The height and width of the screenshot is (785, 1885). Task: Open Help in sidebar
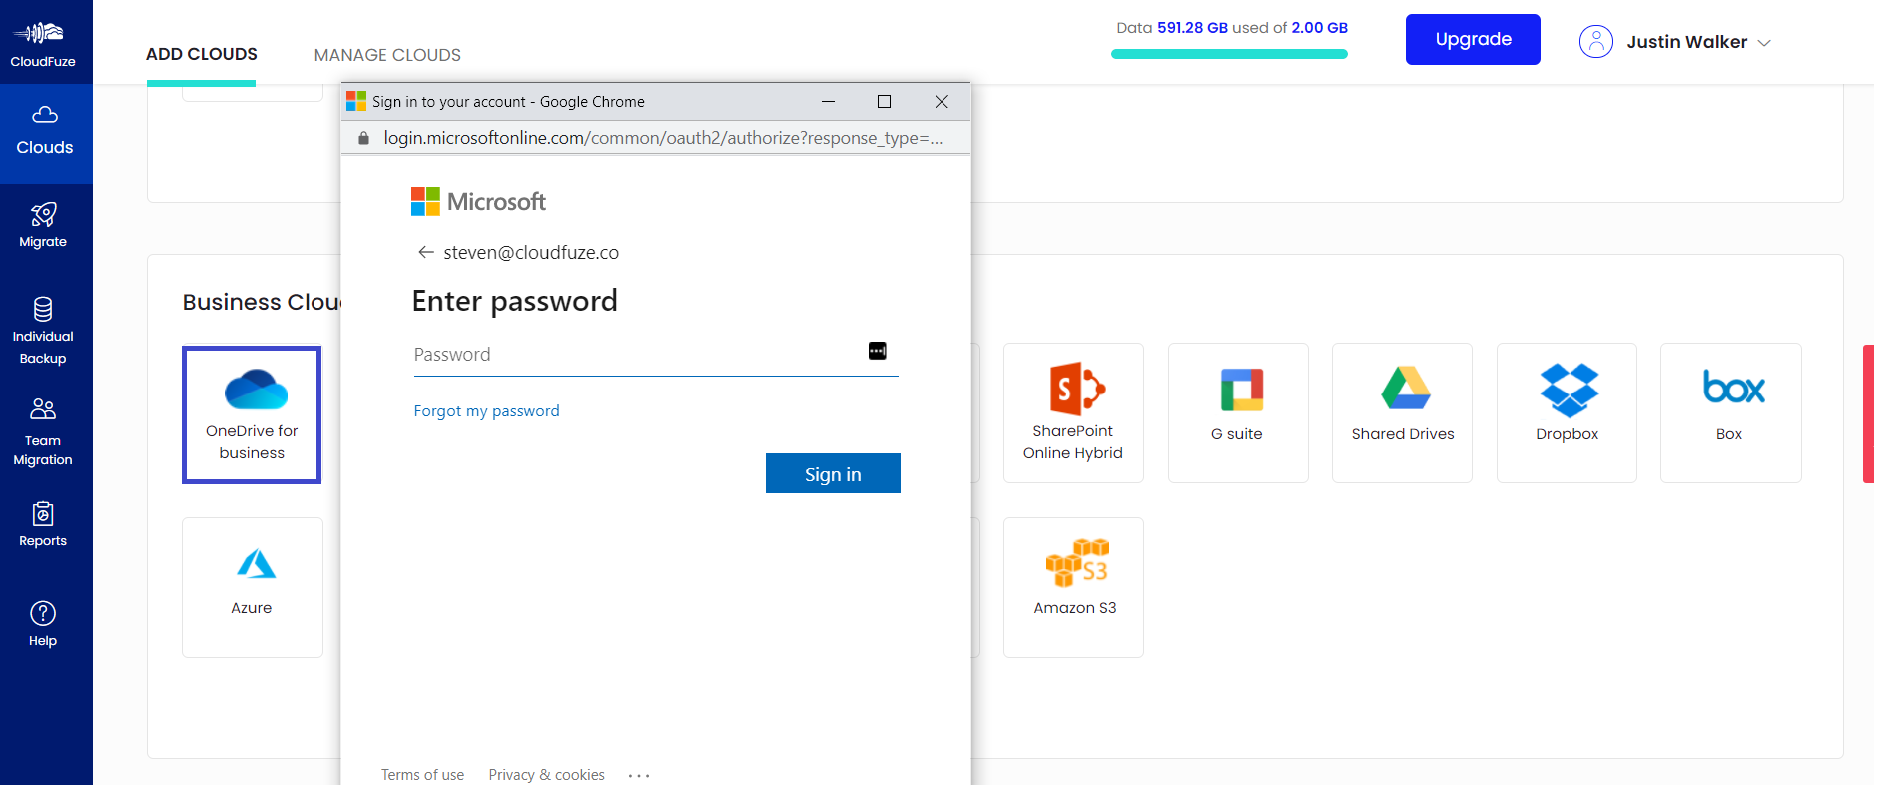[43, 625]
